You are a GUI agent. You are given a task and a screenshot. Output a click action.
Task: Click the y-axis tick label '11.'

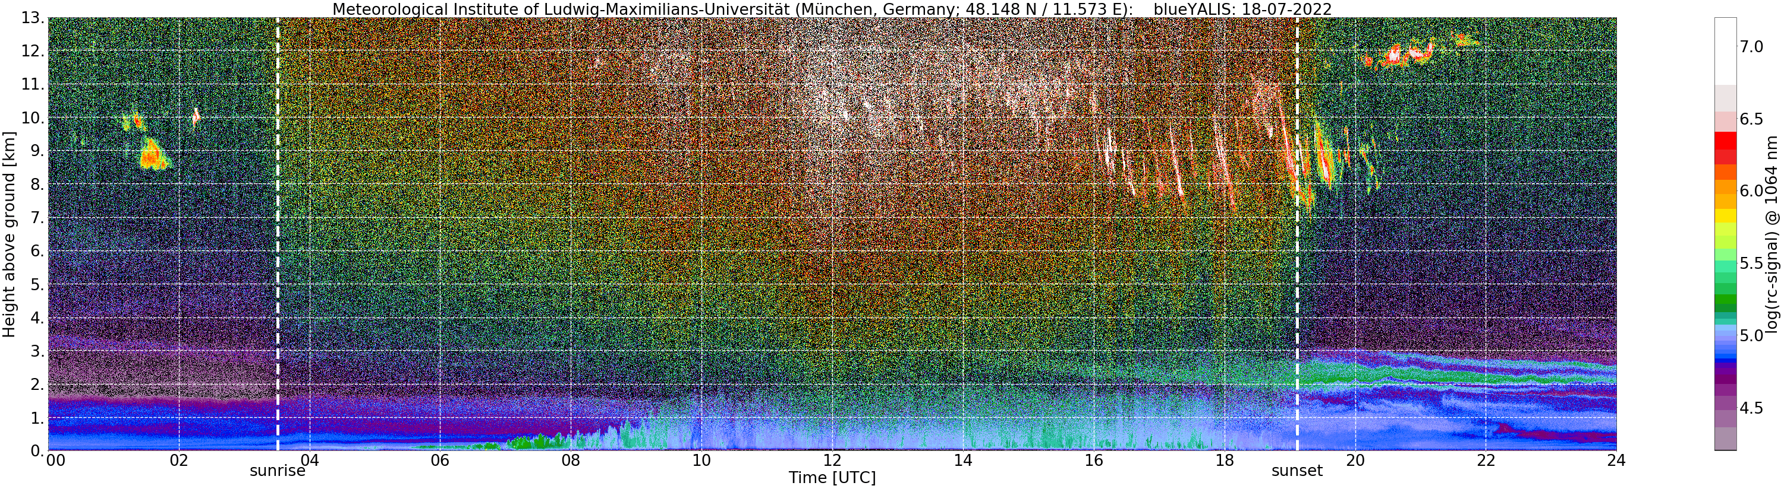click(33, 84)
